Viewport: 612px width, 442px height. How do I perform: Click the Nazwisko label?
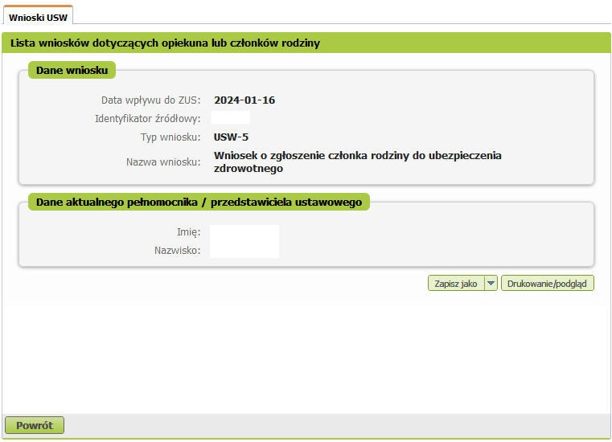[177, 251]
